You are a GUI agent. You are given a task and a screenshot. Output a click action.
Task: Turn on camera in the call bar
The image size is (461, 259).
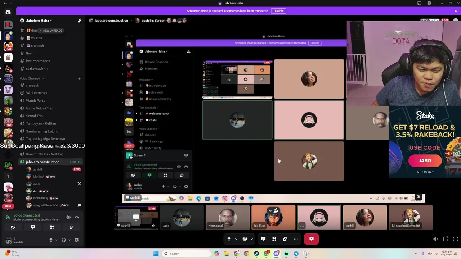(x=245, y=239)
